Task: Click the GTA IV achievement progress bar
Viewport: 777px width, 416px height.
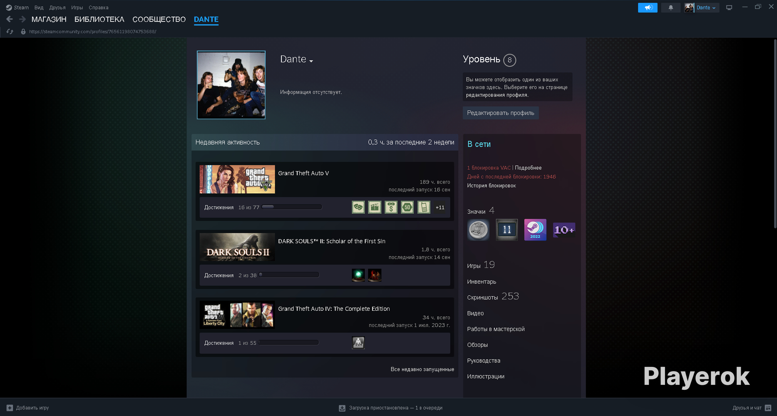Action: [288, 343]
